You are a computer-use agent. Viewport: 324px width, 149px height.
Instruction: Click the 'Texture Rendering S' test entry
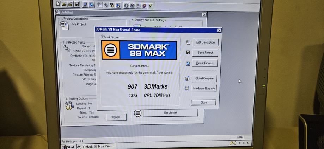point(82,65)
